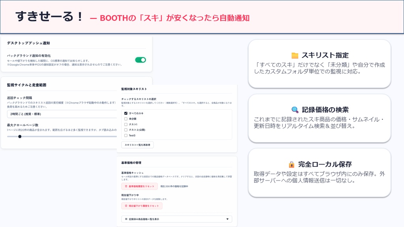Image resolution: width=404 pixels, height=227 pixels.
Task: Click 現在値下がり履歴をリセット button
Action: tap(142, 206)
